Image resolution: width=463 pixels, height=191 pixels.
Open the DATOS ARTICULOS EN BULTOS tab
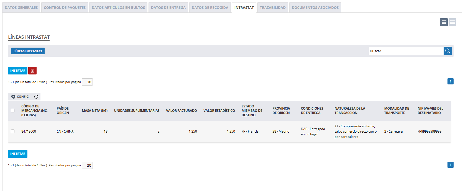[x=118, y=7]
